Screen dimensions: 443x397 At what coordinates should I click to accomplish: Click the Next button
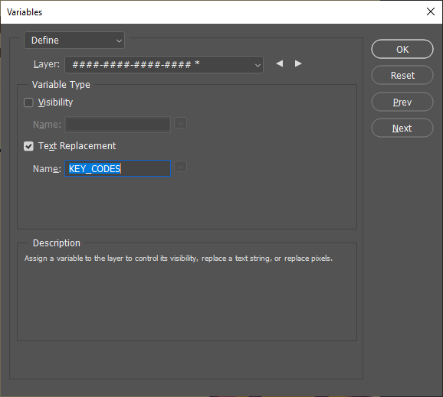[402, 128]
